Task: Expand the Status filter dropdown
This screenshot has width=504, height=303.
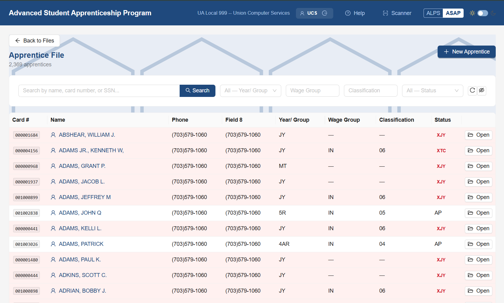Action: coord(432,91)
